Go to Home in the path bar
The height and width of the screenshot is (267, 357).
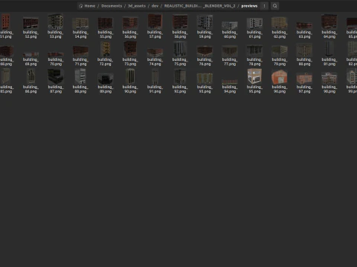click(x=87, y=6)
